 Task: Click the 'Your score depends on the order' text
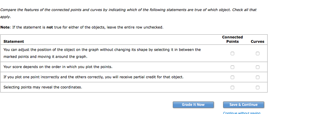tap(58, 67)
